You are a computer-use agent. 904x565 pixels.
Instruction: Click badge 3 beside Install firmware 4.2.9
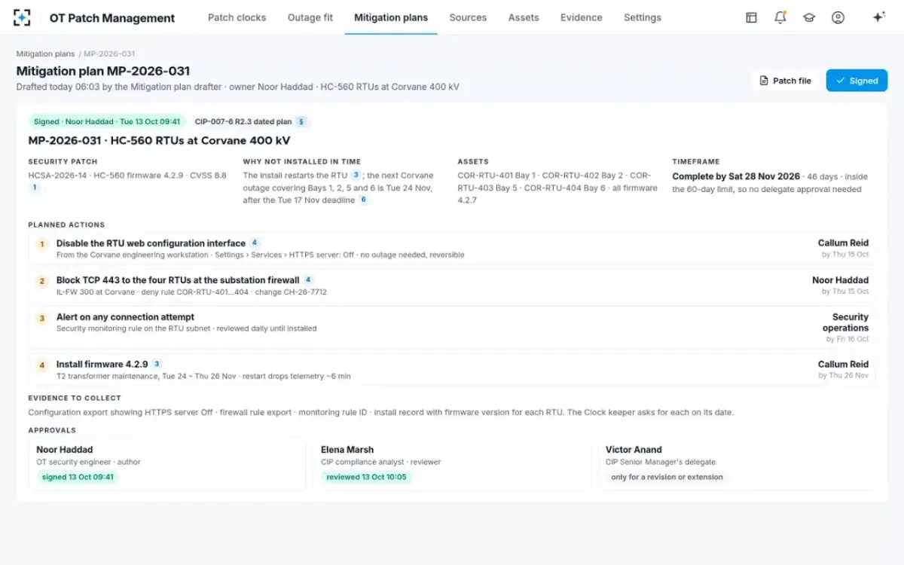click(157, 364)
